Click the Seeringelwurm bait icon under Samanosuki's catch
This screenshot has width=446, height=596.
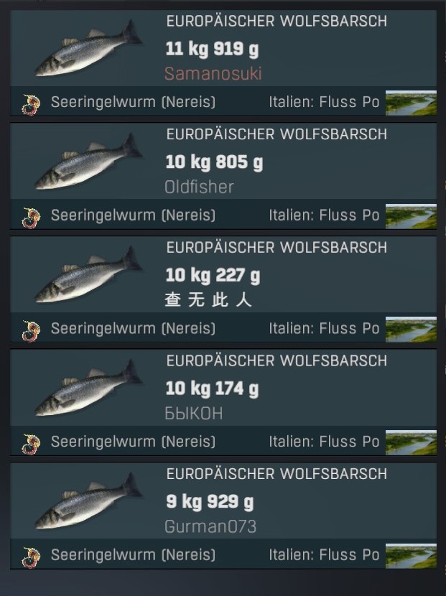pos(31,105)
